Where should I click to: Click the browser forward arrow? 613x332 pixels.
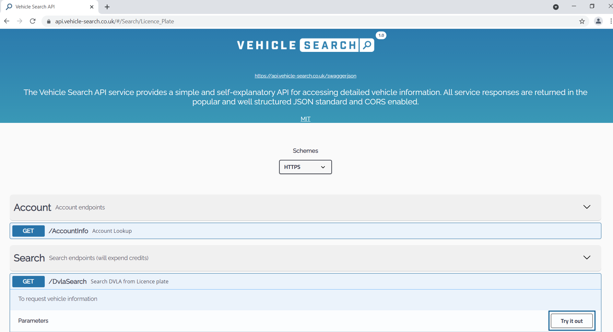[x=19, y=21]
